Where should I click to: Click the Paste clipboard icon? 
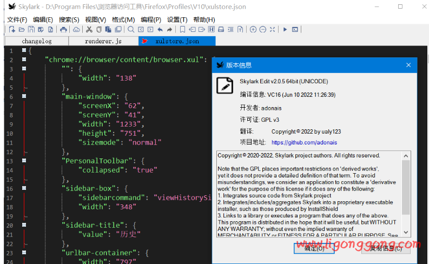click(108, 30)
